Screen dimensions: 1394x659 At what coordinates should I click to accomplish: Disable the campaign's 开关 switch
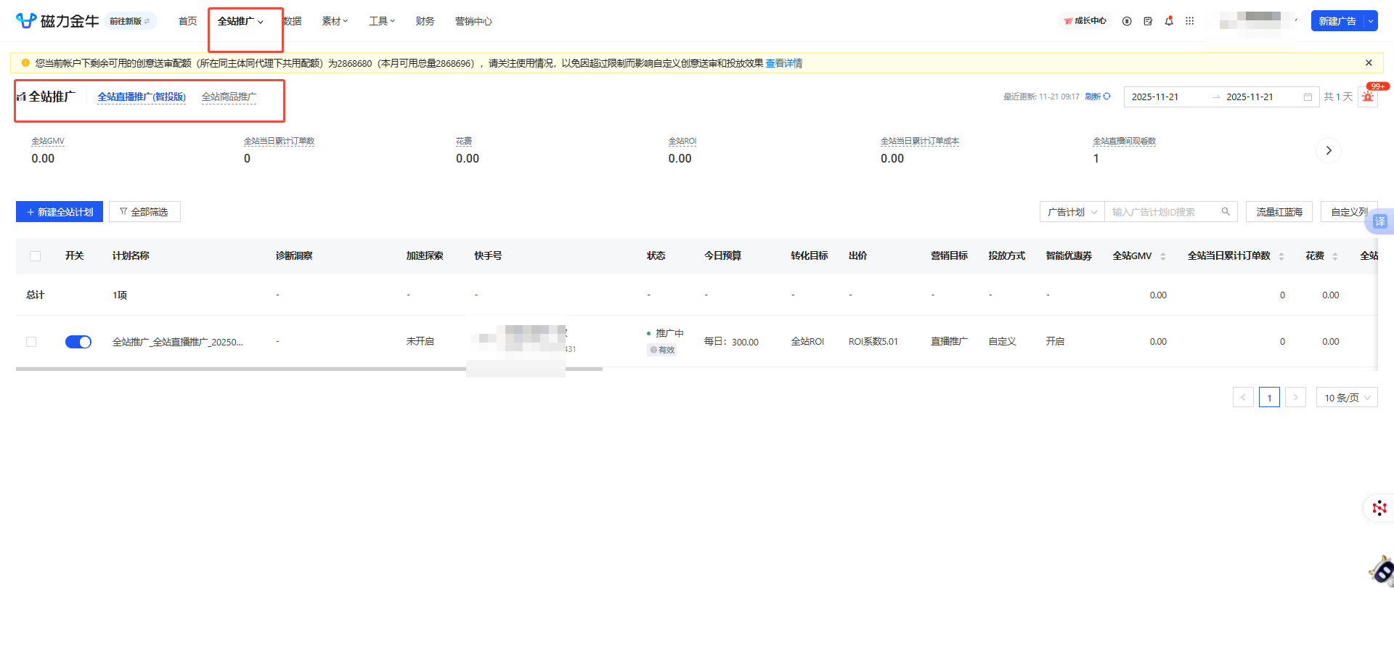pyautogui.click(x=78, y=342)
